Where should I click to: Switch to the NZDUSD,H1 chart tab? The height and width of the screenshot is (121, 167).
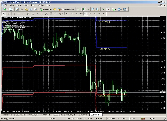[33, 115]
